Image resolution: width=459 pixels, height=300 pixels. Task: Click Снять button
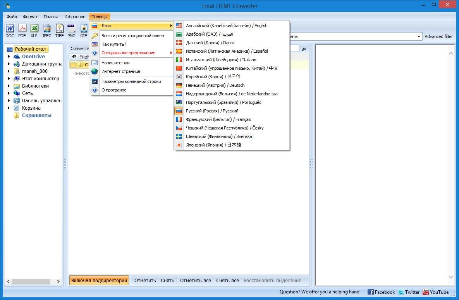(x=167, y=280)
